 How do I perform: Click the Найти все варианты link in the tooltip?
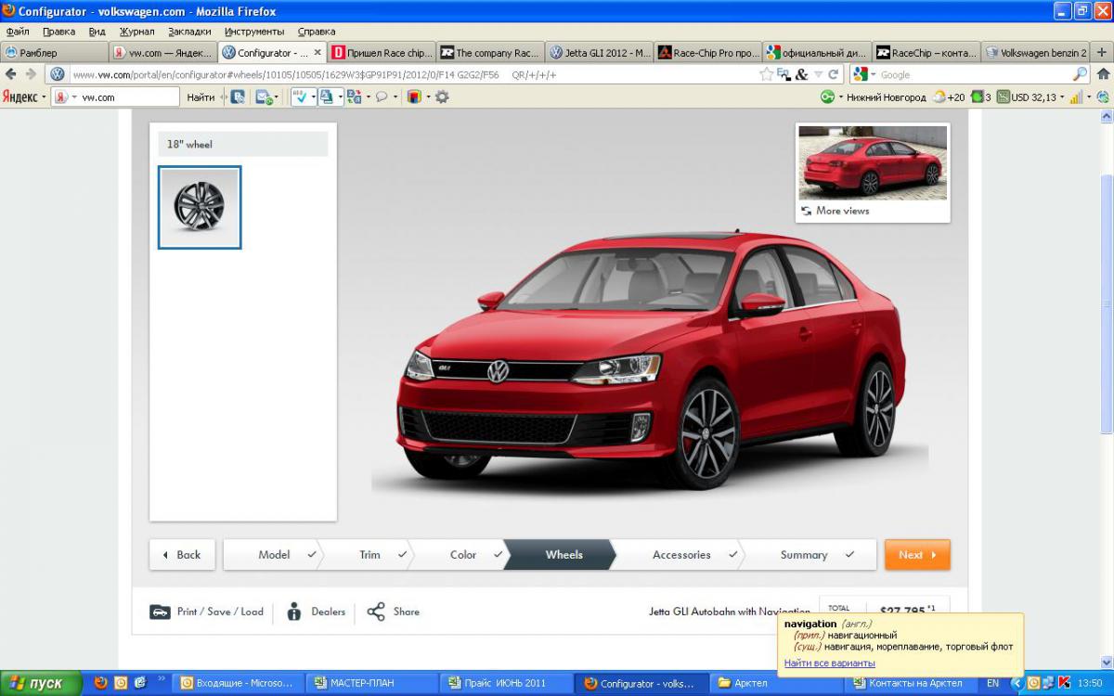pos(829,663)
